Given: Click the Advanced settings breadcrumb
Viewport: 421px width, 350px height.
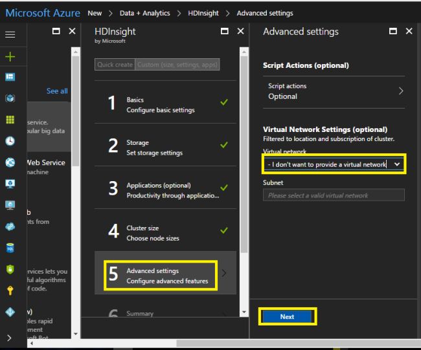Looking at the screenshot, I should click(x=265, y=13).
